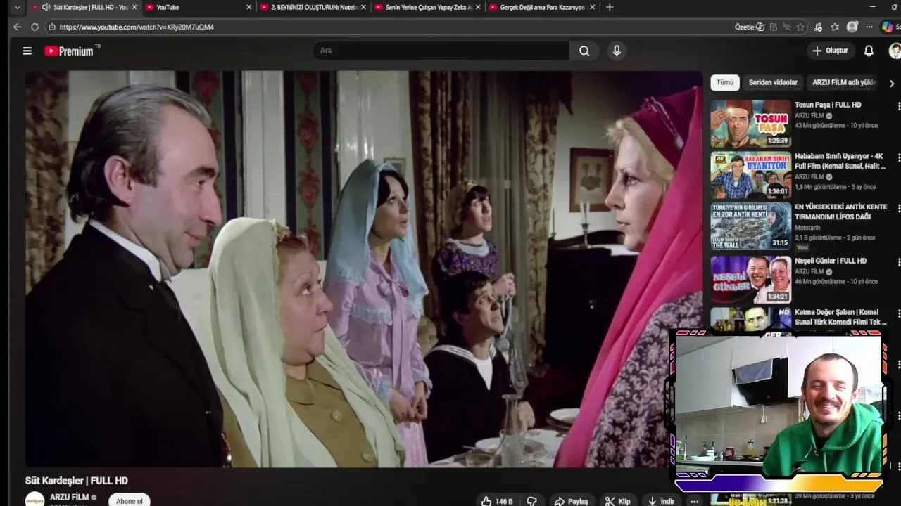
Task: Close the Gerçek Değil ama Para Kazanıyor tab
Action: pyautogui.click(x=592, y=7)
